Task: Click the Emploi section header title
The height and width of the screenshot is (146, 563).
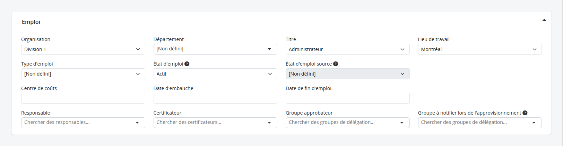Action: coord(31,22)
